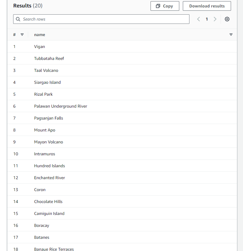
Task: Click the name column header
Action: click(40, 35)
